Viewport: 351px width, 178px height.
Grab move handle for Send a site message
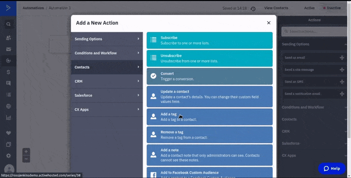pos(342,70)
